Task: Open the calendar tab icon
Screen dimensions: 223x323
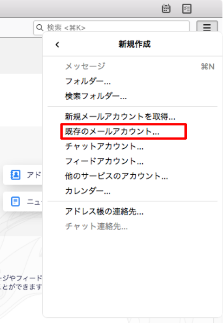Action: (166, 8)
